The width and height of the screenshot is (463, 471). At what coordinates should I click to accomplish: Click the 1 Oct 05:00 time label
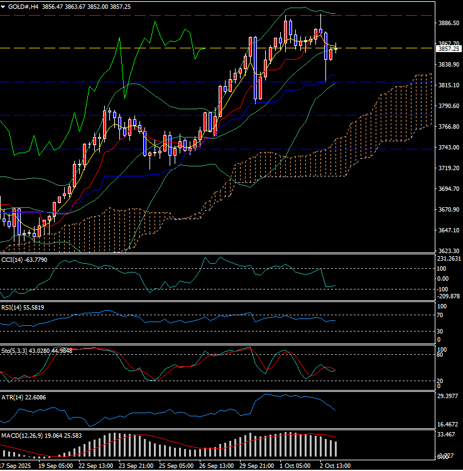[x=294, y=466]
